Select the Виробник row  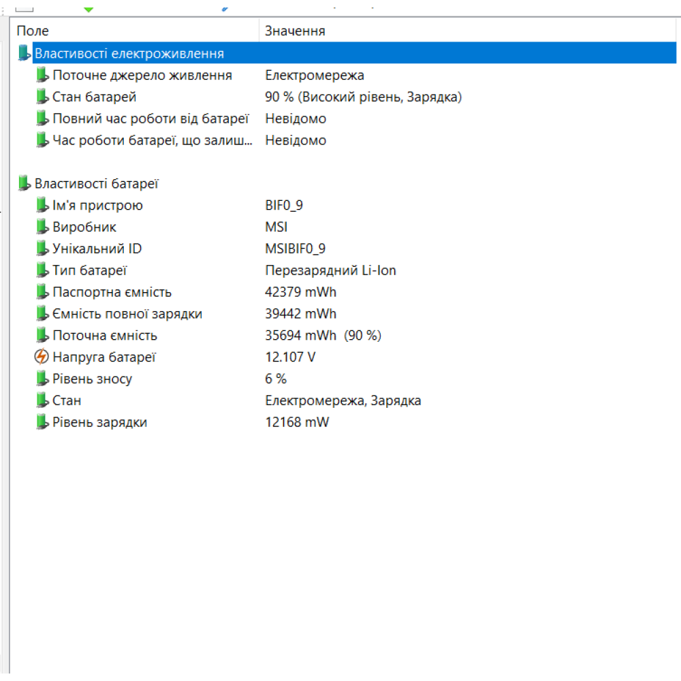(x=84, y=227)
